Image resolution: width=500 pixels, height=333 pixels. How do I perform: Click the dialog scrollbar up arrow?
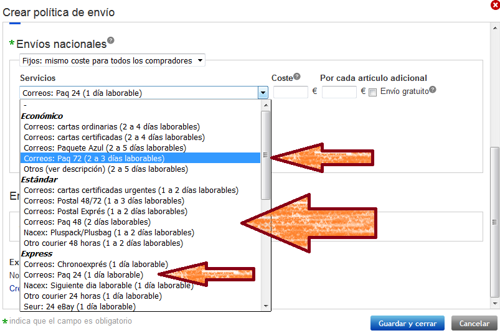click(x=494, y=28)
